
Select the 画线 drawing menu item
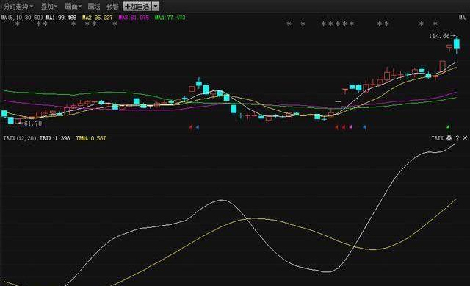click(94, 6)
